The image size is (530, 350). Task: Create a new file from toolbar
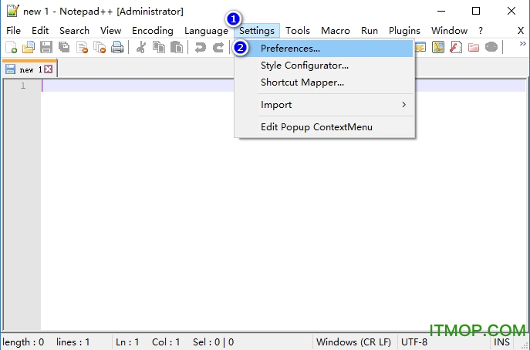click(11, 47)
